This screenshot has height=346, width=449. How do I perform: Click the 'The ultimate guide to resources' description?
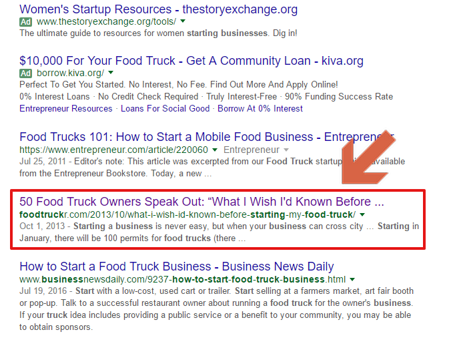pos(158,33)
